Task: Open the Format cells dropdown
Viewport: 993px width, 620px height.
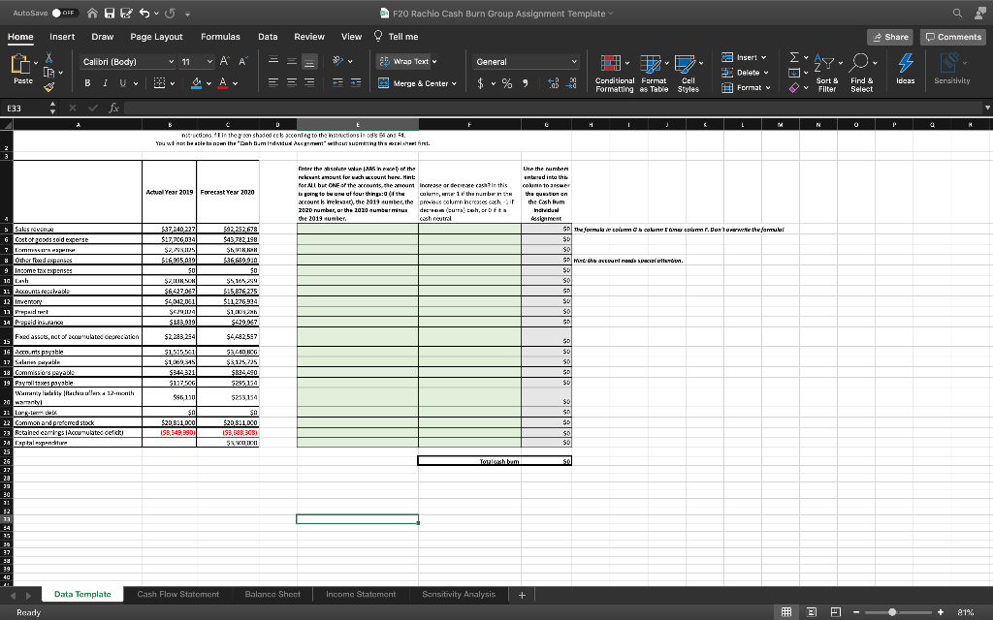Action: pos(746,87)
